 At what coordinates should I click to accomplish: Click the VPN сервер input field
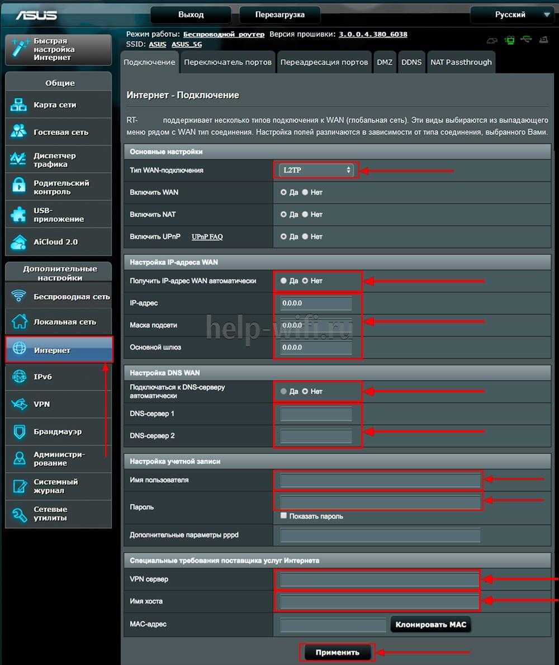[380, 579]
